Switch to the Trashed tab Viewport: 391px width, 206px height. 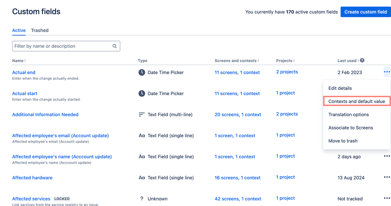tap(40, 30)
